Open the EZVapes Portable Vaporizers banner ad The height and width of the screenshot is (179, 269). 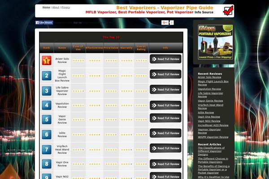[x=215, y=42]
